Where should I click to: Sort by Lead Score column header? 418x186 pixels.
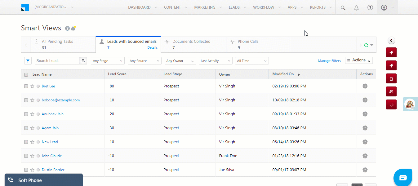(x=117, y=74)
